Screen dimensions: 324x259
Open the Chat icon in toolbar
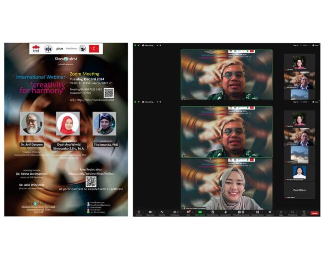(189, 212)
